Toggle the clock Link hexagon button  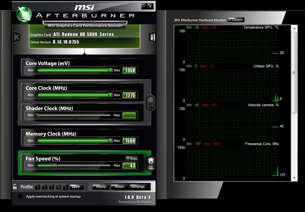click(x=151, y=103)
